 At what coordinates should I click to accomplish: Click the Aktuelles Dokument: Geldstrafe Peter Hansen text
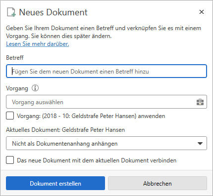tap(65, 130)
